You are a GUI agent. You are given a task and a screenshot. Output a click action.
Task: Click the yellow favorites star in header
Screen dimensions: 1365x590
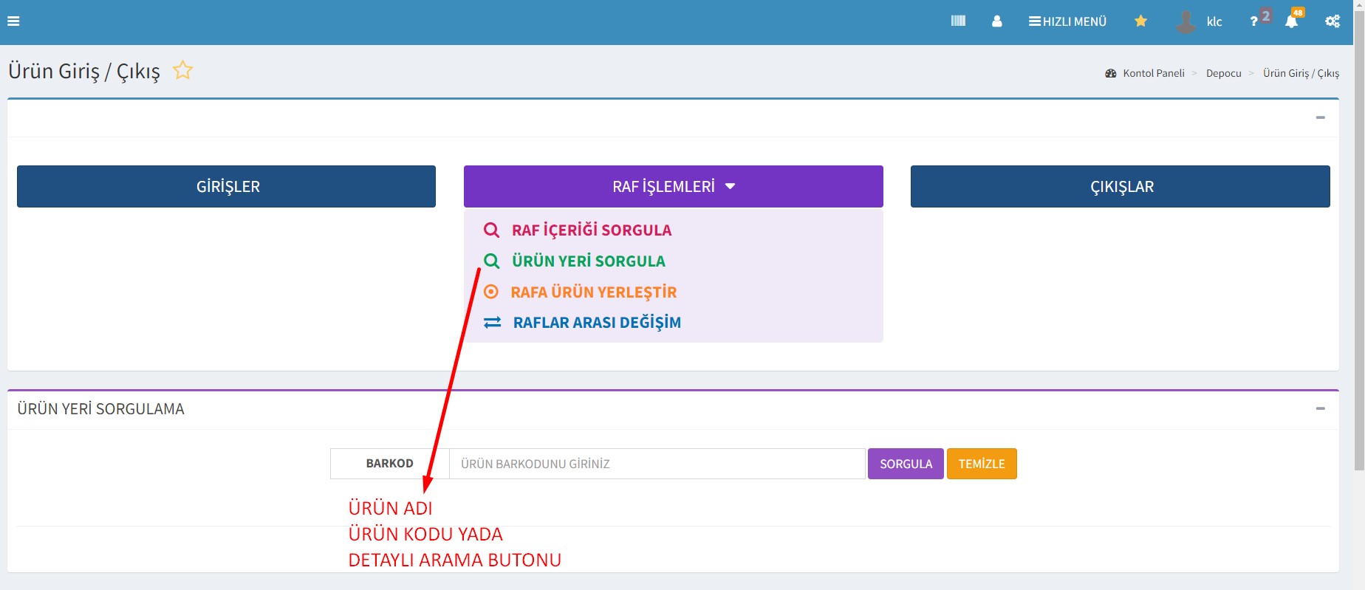coord(1140,21)
